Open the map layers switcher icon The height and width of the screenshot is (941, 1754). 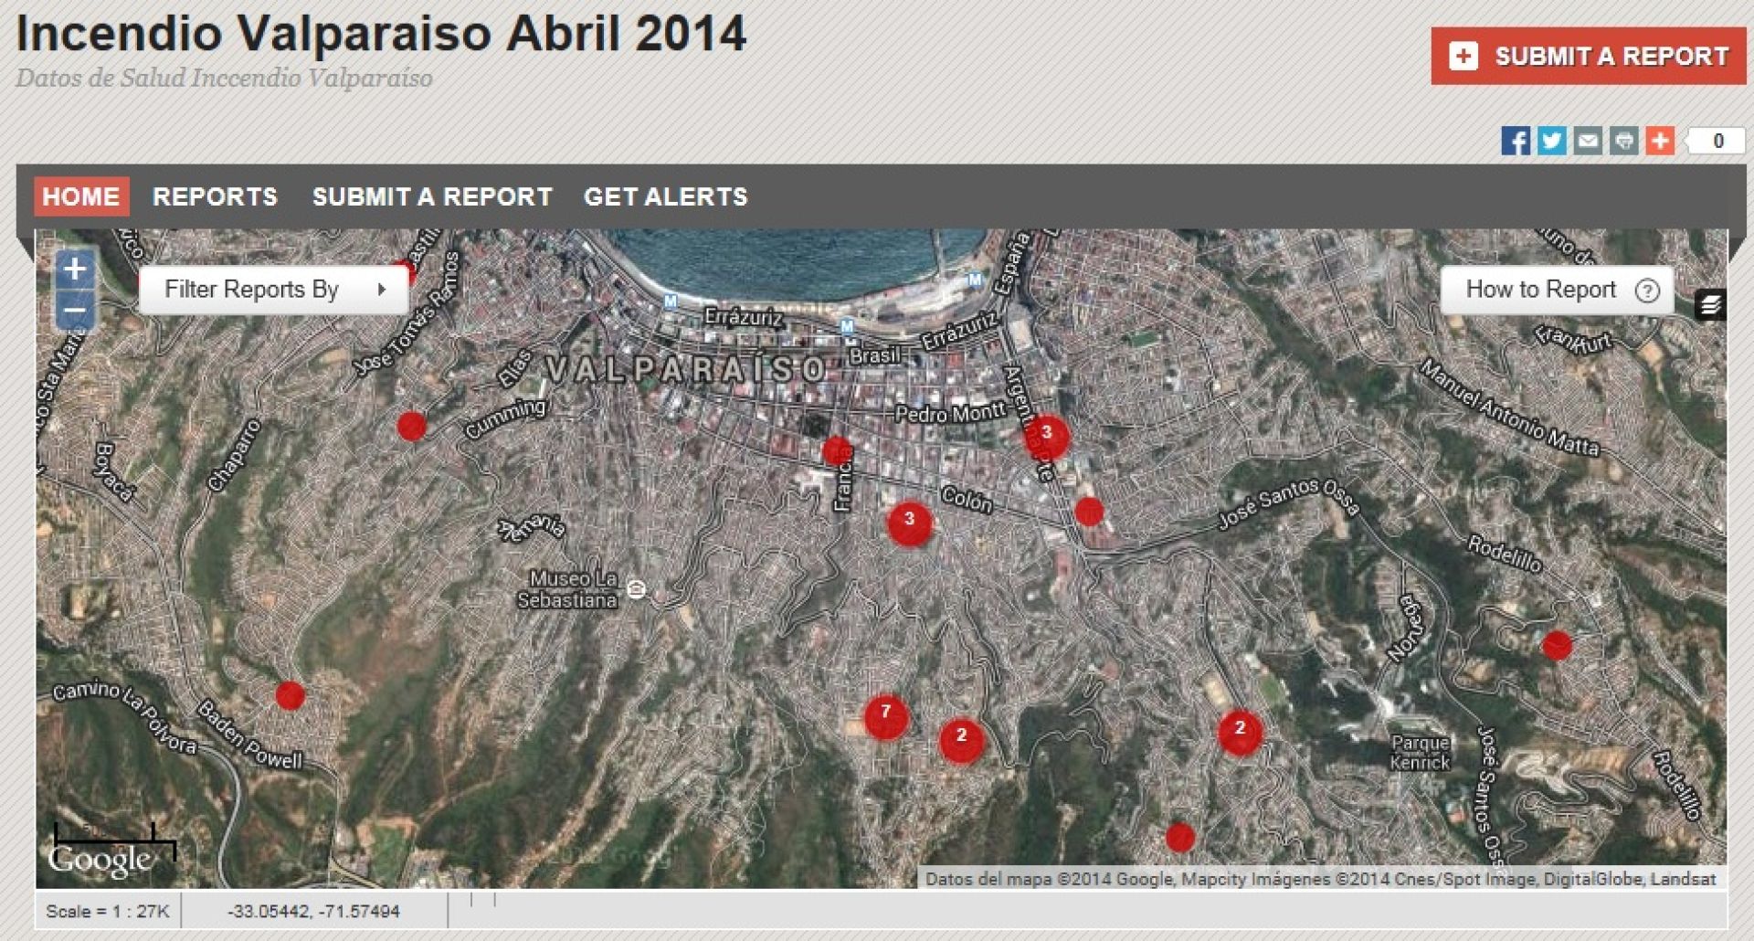(x=1710, y=305)
